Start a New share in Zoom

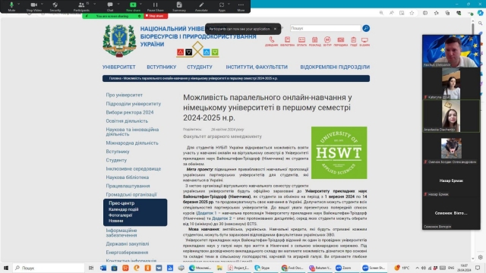tap(133, 7)
